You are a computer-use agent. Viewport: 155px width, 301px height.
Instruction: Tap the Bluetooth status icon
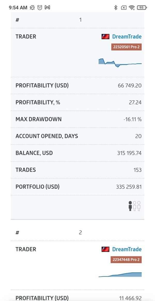point(116,8)
